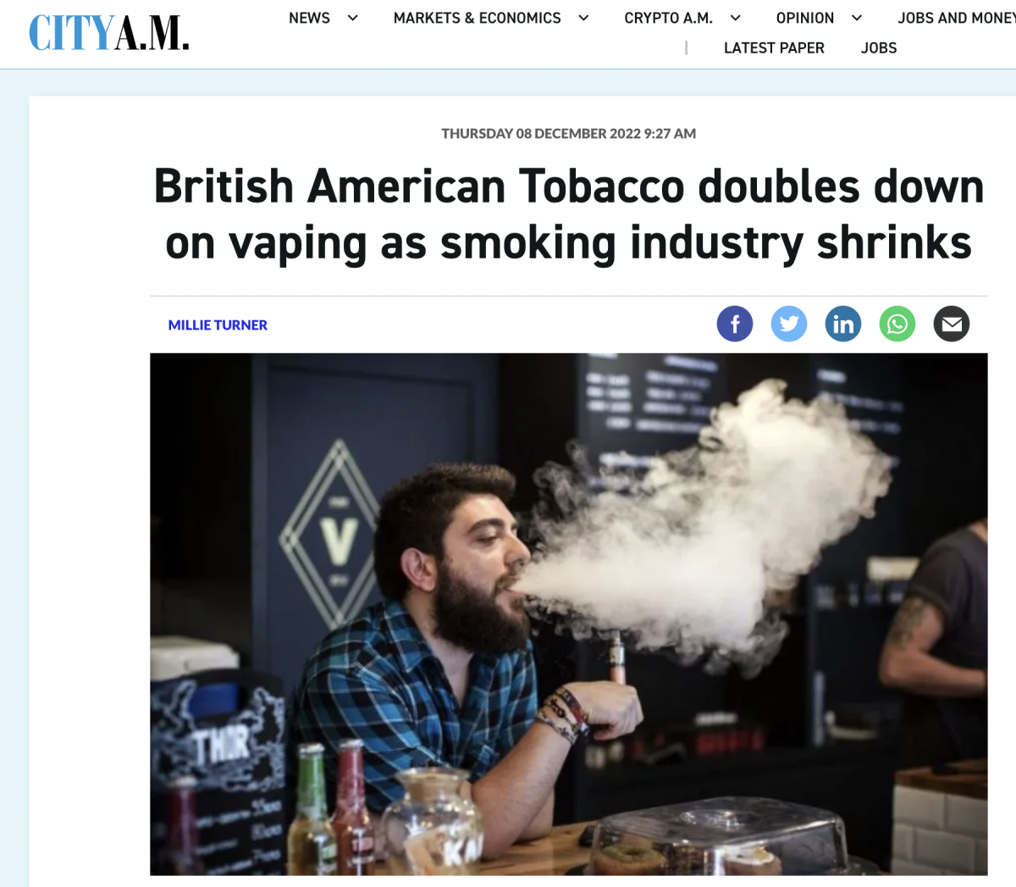
Task: Expand the News dropdown chevron
Action: click(x=353, y=18)
